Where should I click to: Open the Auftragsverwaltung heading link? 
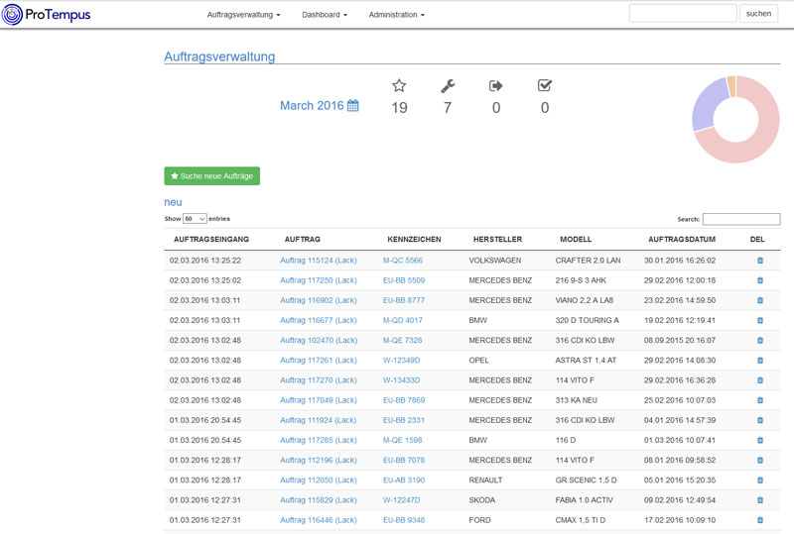(x=219, y=56)
